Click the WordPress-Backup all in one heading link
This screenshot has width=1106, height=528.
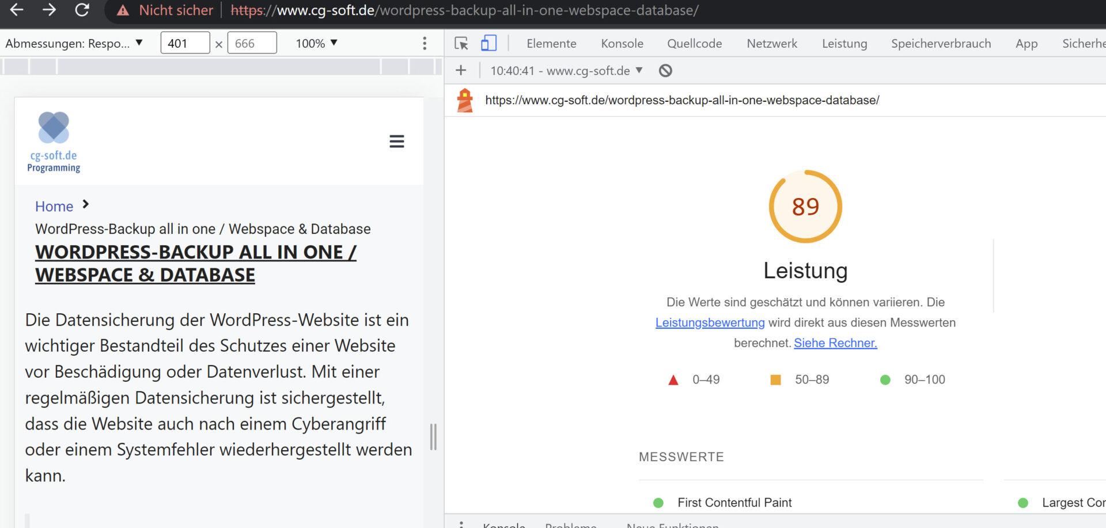point(196,264)
